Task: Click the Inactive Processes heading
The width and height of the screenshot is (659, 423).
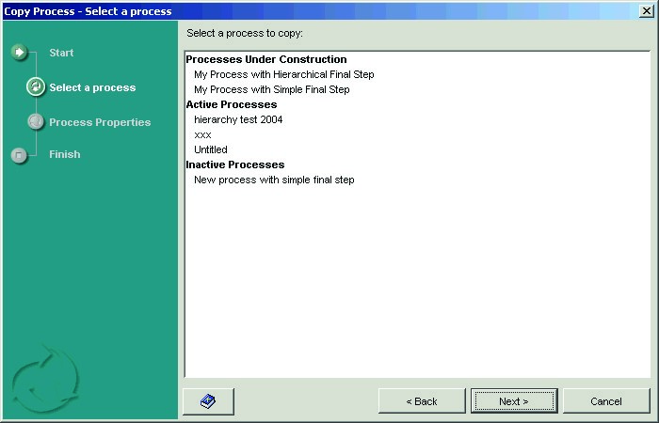Action: [234, 164]
